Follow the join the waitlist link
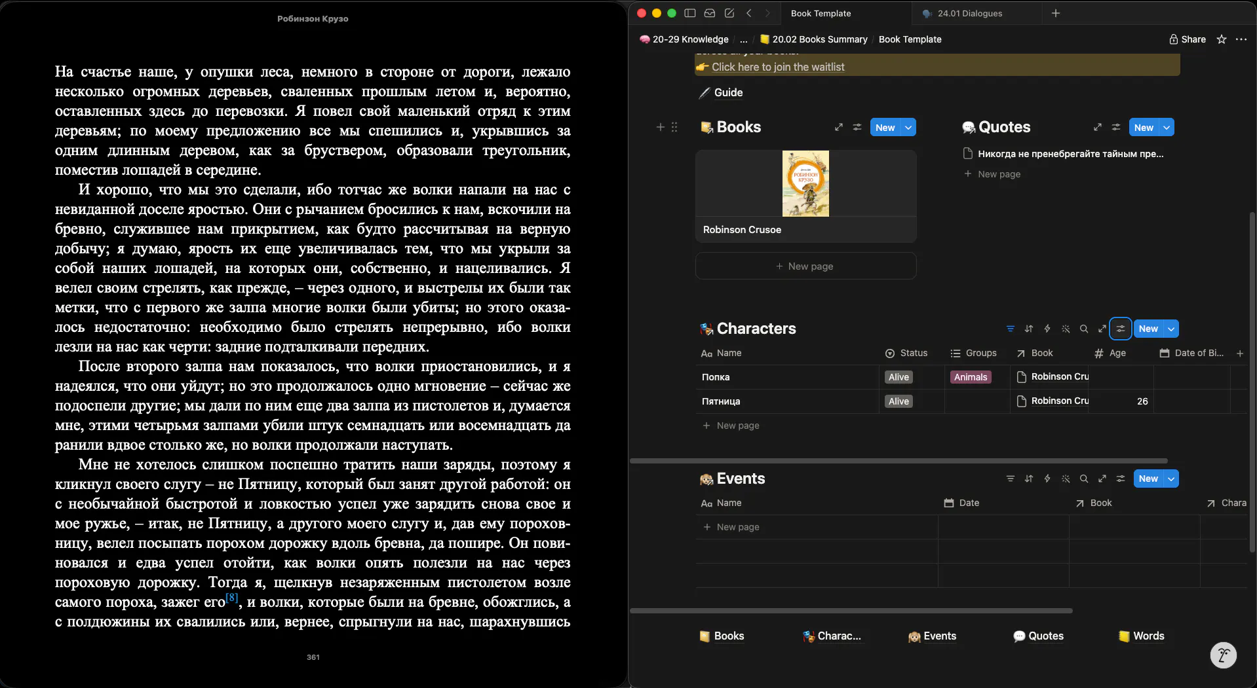The image size is (1257, 688). (778, 67)
